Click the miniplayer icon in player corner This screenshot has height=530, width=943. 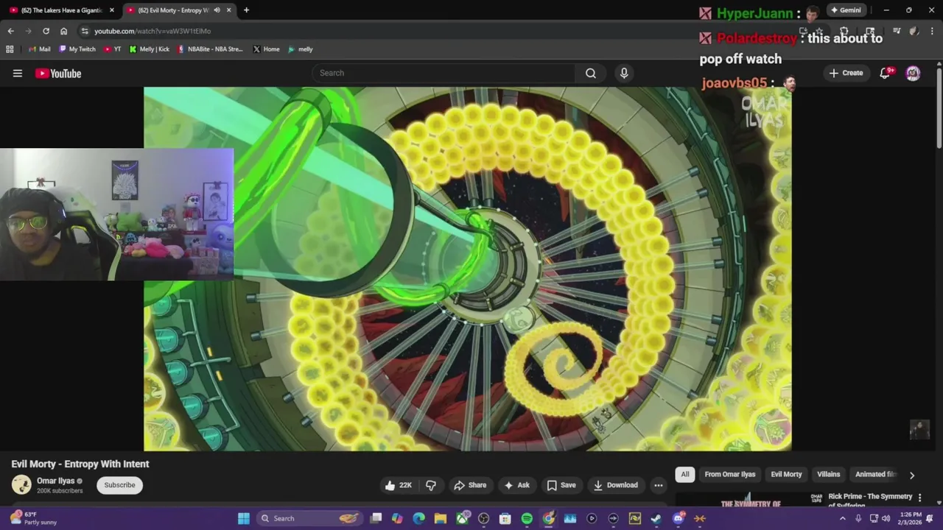click(919, 430)
